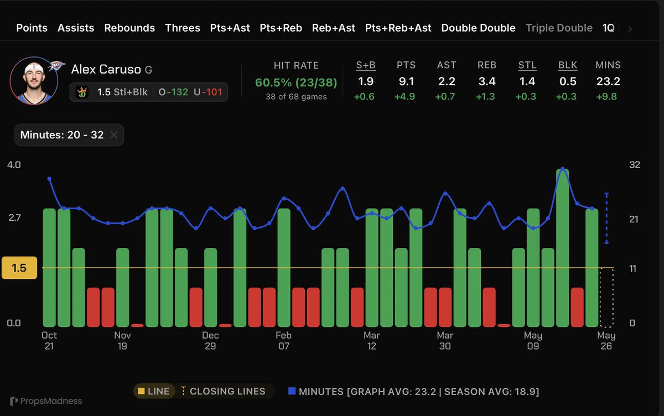Click the Mar 12 date label
Screen dimensions: 664x416
(371, 341)
